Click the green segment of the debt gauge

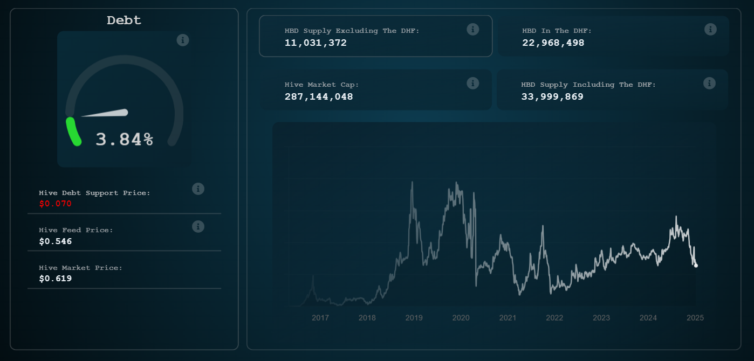[72, 131]
